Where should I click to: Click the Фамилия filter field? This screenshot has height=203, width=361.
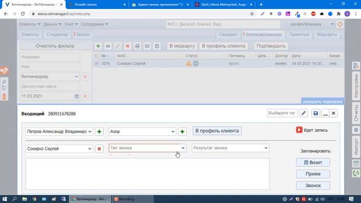click(50, 57)
